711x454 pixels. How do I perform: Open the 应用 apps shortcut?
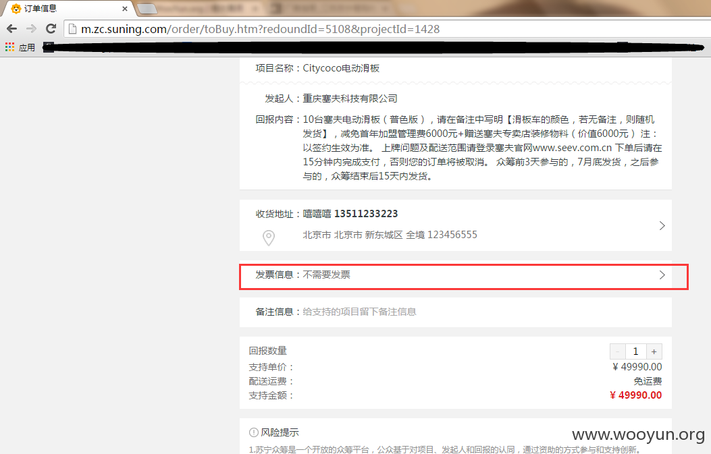(20, 47)
